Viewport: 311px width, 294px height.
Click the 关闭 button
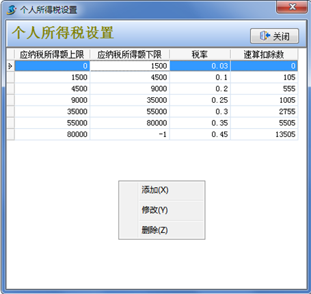[x=275, y=36]
